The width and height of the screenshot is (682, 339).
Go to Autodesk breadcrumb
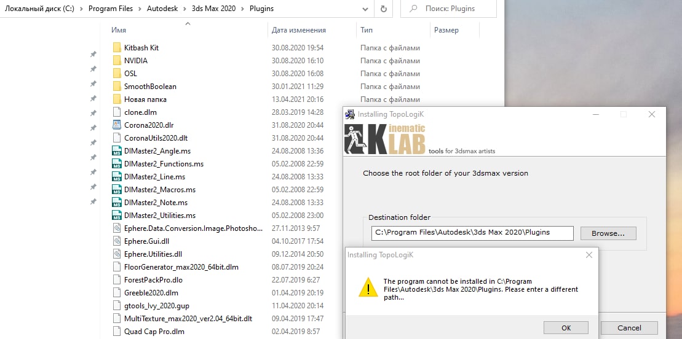point(162,9)
